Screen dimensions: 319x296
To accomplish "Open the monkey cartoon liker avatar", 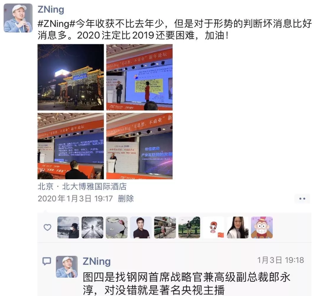I will [262, 227].
